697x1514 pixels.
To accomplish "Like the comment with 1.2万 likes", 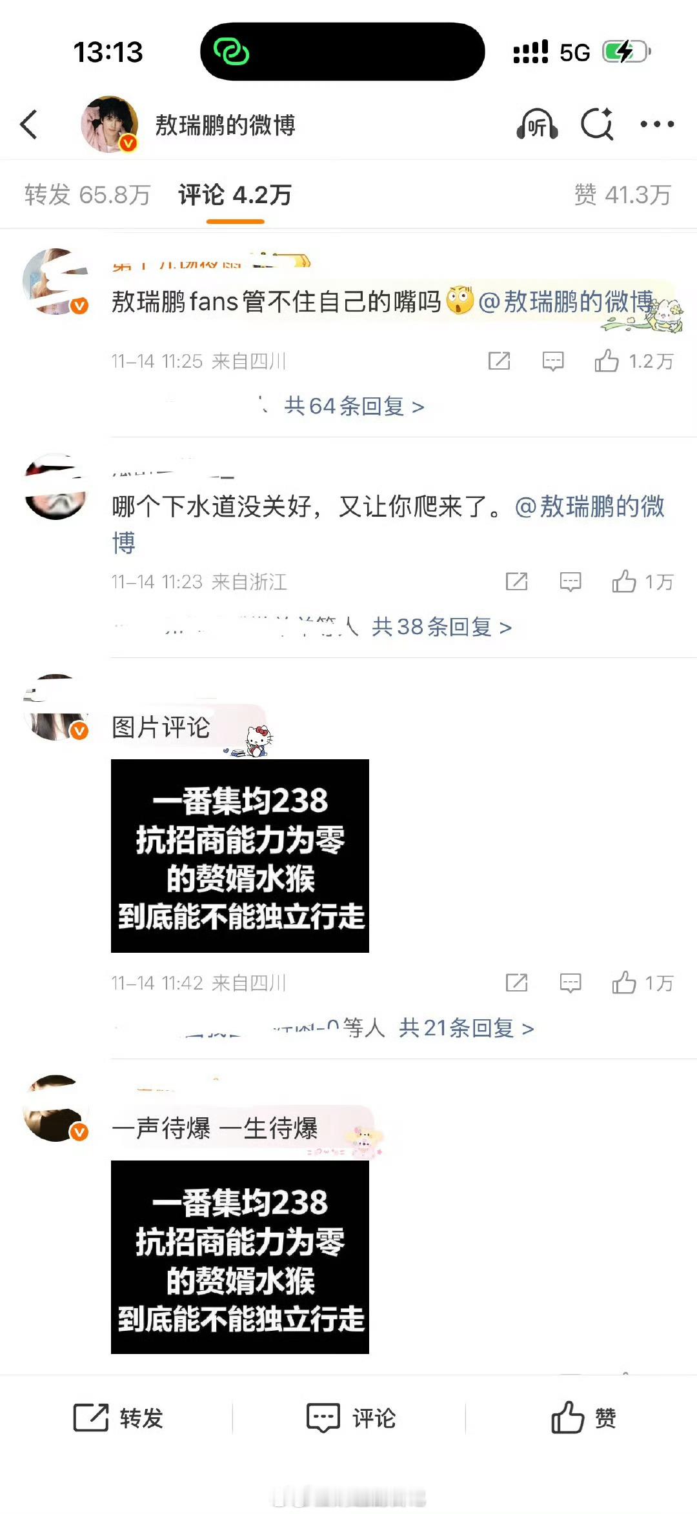I will [x=634, y=361].
